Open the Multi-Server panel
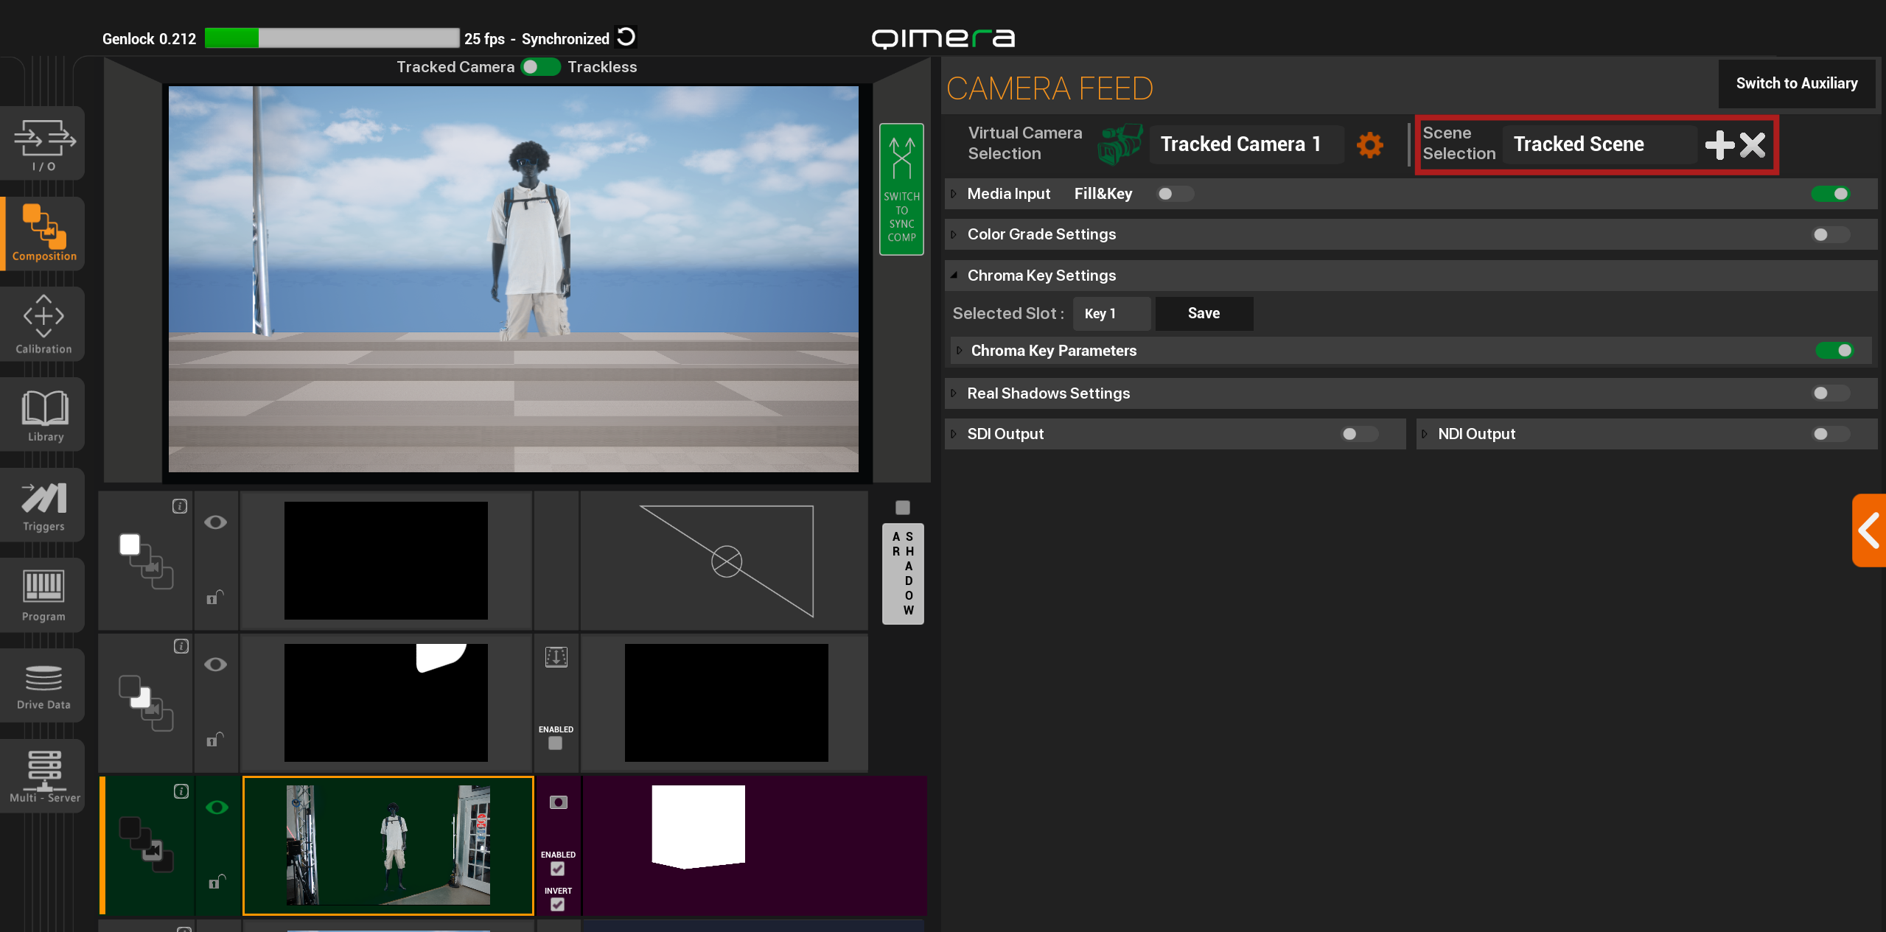1886x932 pixels. point(43,776)
